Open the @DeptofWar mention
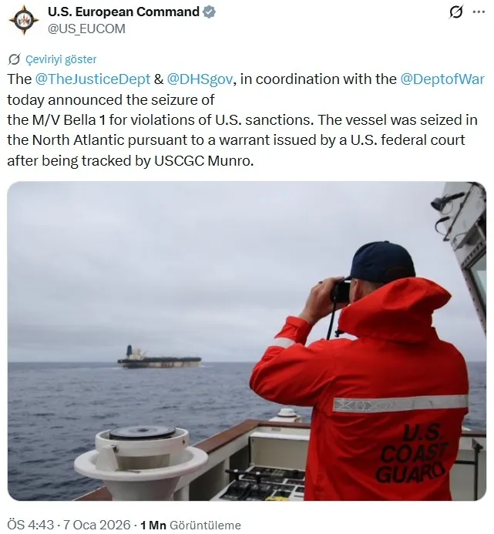Image resolution: width=494 pixels, height=534 pixels. click(x=442, y=79)
